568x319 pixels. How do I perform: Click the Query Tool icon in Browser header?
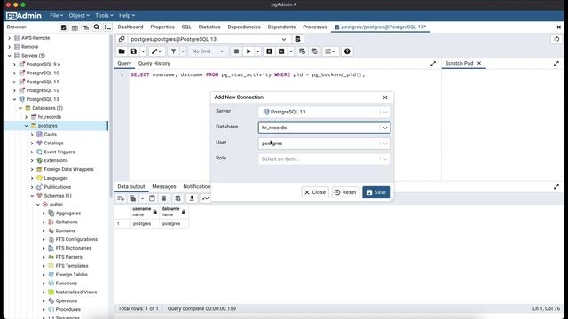tap(63, 27)
